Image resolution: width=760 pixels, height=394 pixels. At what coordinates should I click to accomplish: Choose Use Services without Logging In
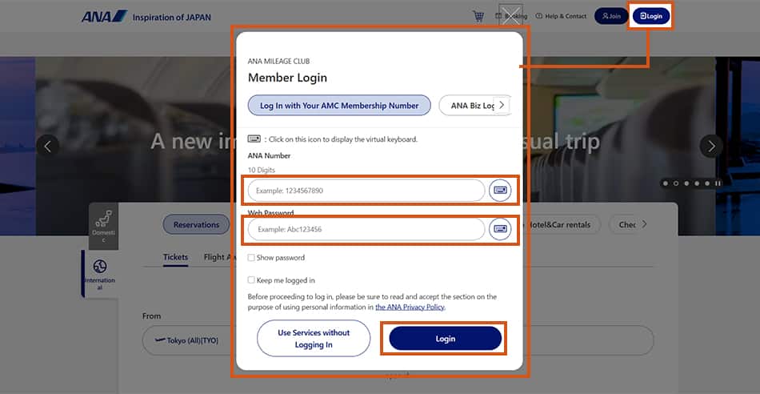pyautogui.click(x=314, y=339)
